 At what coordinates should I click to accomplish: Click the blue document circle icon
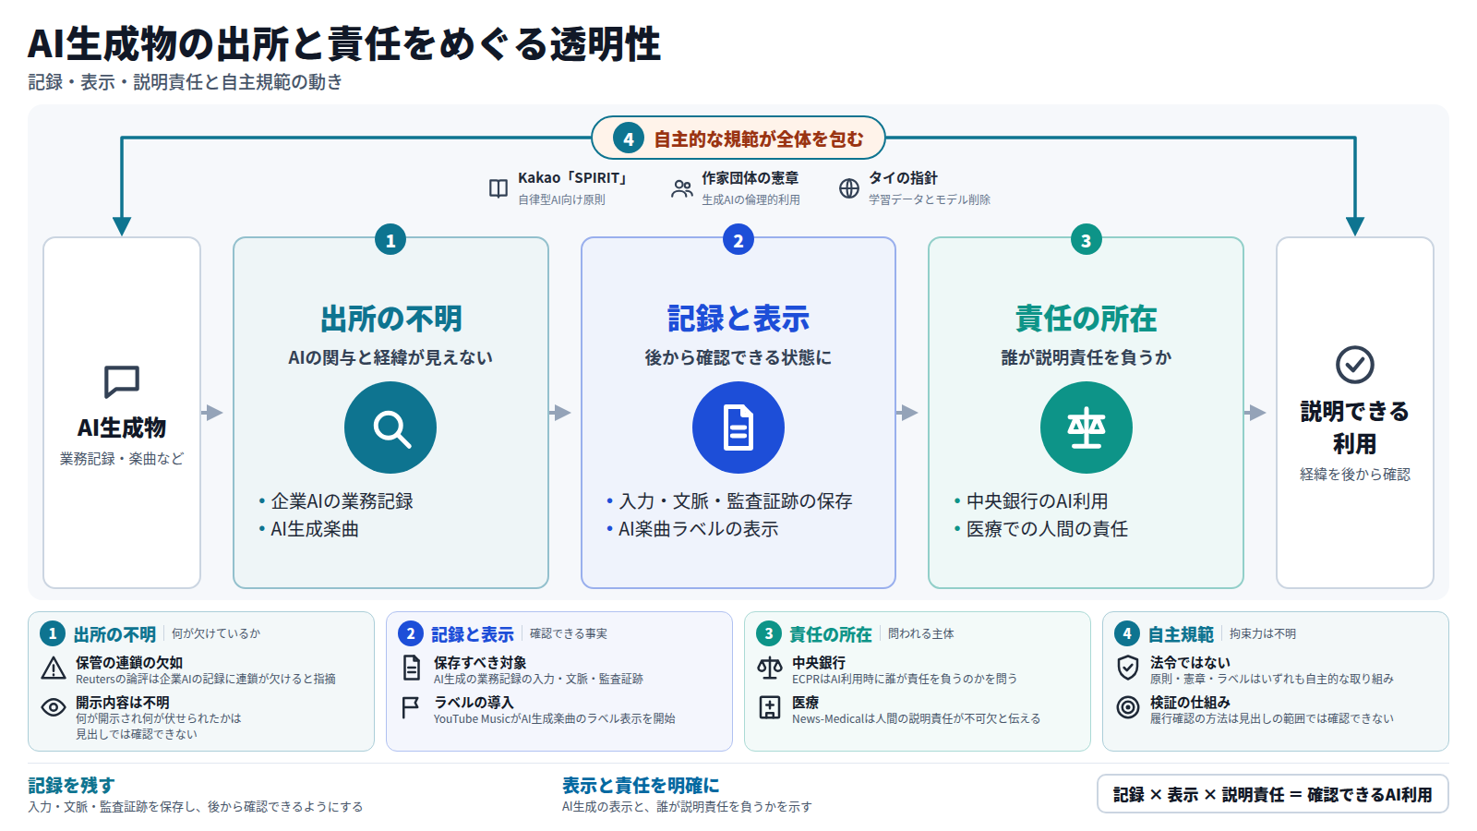tap(738, 428)
